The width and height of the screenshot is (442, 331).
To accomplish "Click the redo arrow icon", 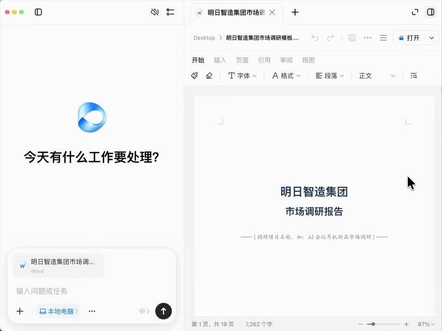I will point(330,38).
